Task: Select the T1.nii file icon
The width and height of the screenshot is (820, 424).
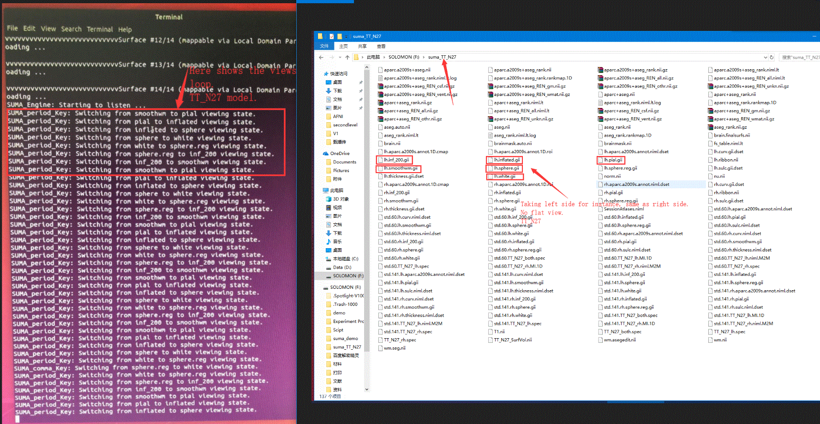Action: (491, 332)
